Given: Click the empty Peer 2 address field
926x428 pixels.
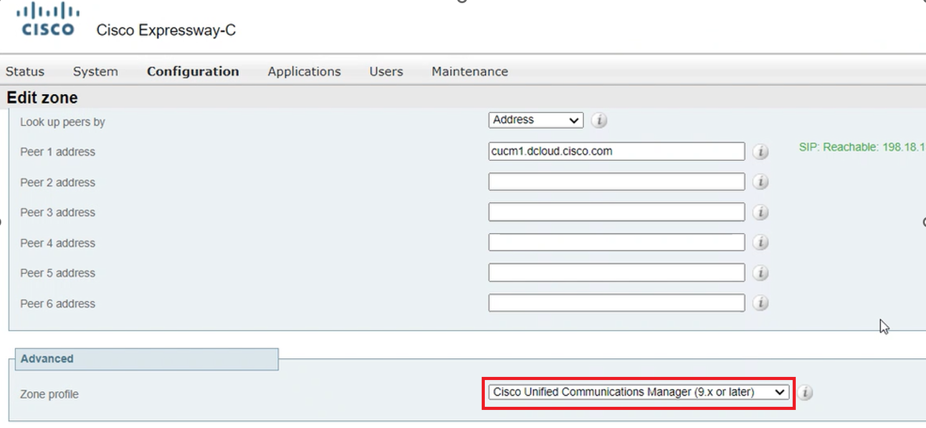Looking at the screenshot, I should [x=616, y=182].
